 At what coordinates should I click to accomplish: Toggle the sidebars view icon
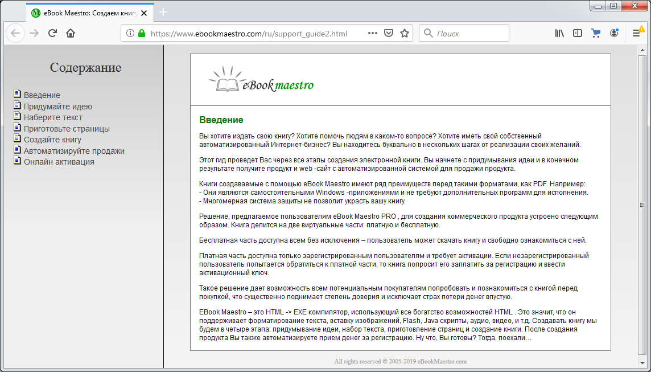(578, 33)
